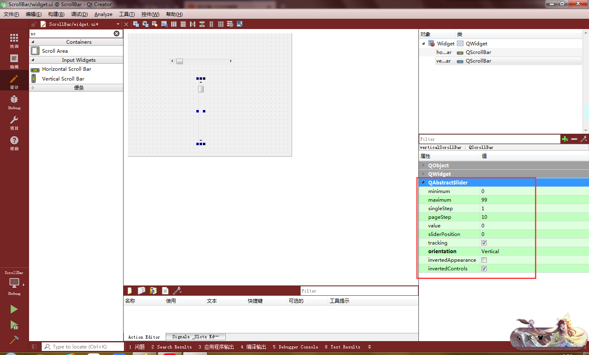Apply the Lay Out Vertically icon
The width and height of the screenshot is (589, 355).
(x=183, y=24)
